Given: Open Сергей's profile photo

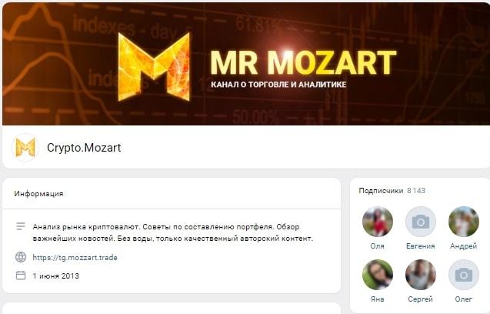Looking at the screenshot, I should (x=420, y=275).
